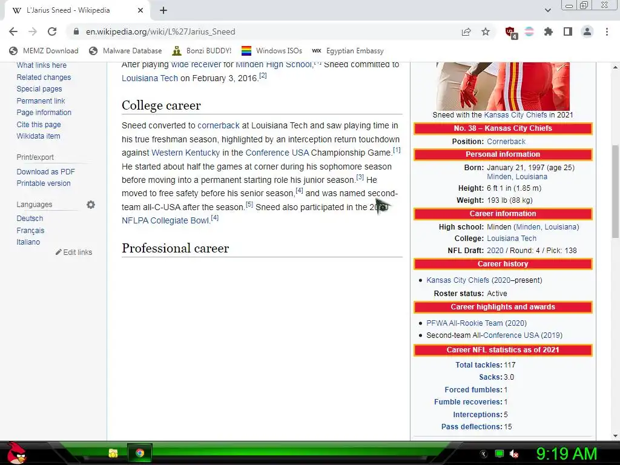Open the Conference USA link in paragraph
Image resolution: width=620 pixels, height=465 pixels.
277,153
